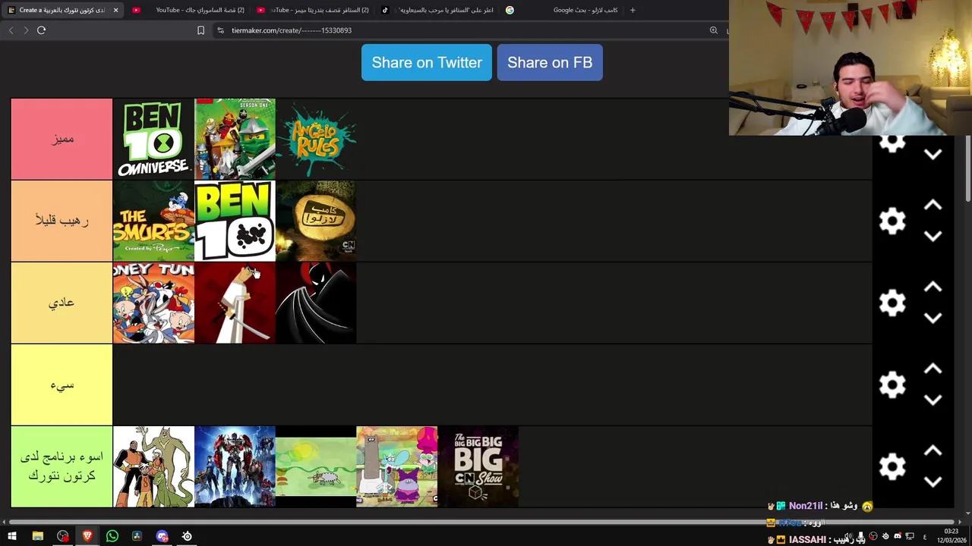The height and width of the screenshot is (546, 972).
Task: Select the Ben 10 Omniverse thumbnail
Action: pos(153,139)
